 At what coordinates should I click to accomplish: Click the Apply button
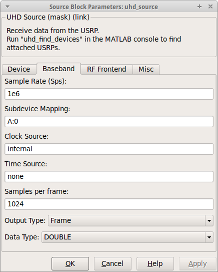coord(197,263)
